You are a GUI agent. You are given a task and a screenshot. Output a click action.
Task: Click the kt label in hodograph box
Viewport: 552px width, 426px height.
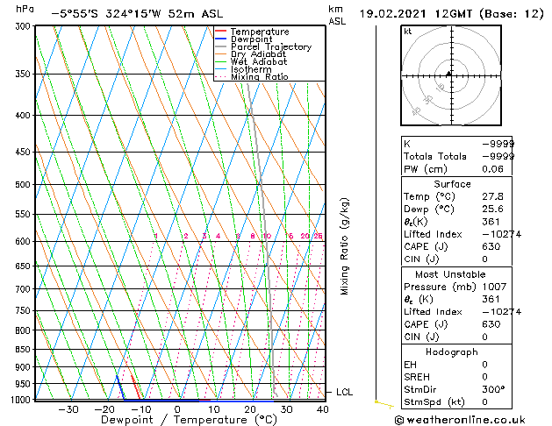click(x=407, y=32)
